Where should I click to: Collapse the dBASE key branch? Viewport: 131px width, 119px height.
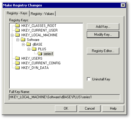(23, 44)
